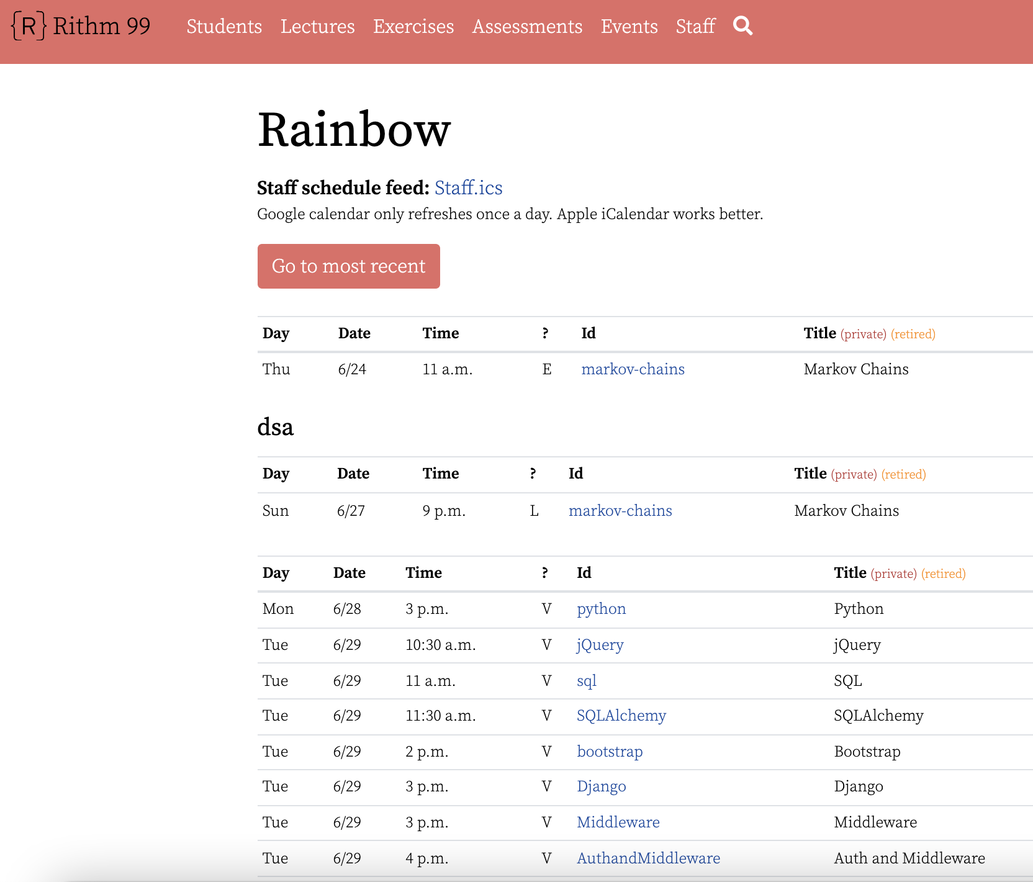Click the 'E' type cell in the Thu row
1033x882 pixels.
pyautogui.click(x=547, y=369)
